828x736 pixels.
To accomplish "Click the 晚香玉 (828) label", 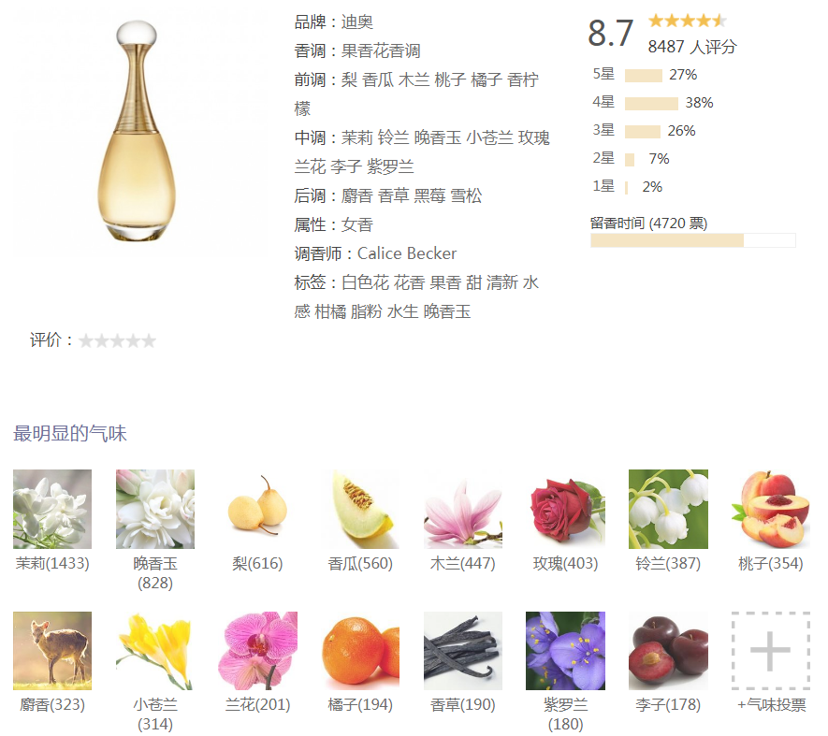I will click(155, 573).
